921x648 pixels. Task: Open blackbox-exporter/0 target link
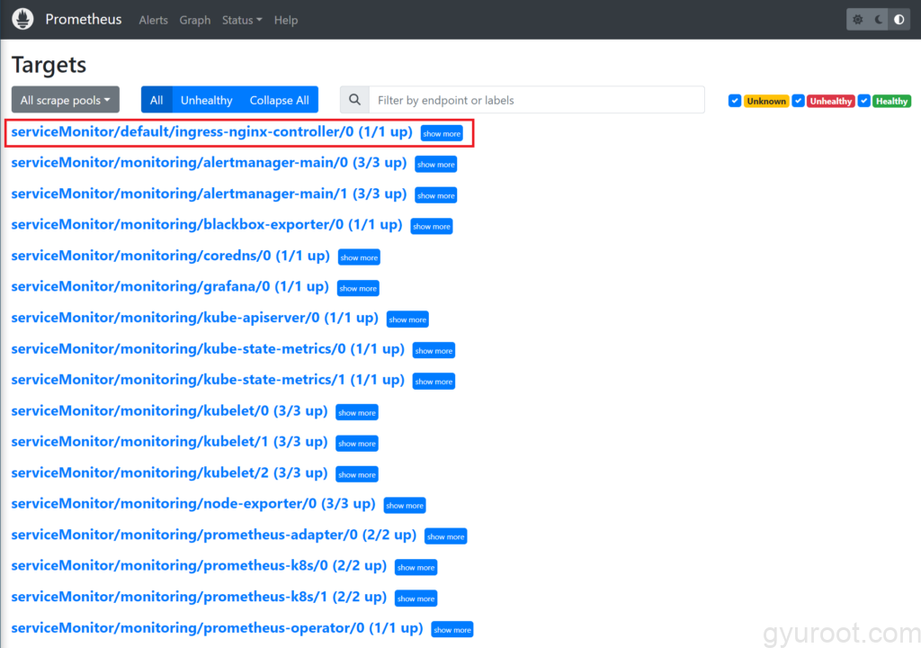(x=206, y=225)
